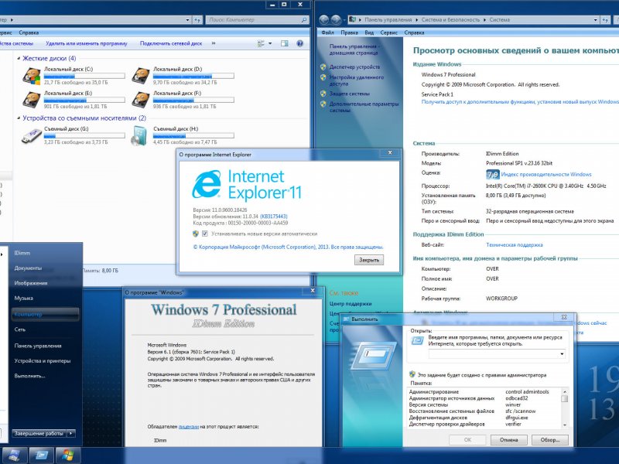Image resolution: width=619 pixels, height=464 pixels.
Task: Open removable disk (G:) USB icon
Action: [x=32, y=136]
